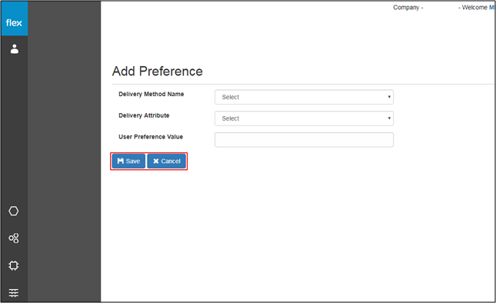Image resolution: width=496 pixels, height=303 pixels.
Task: Click the Add Preference heading
Action: (x=157, y=72)
